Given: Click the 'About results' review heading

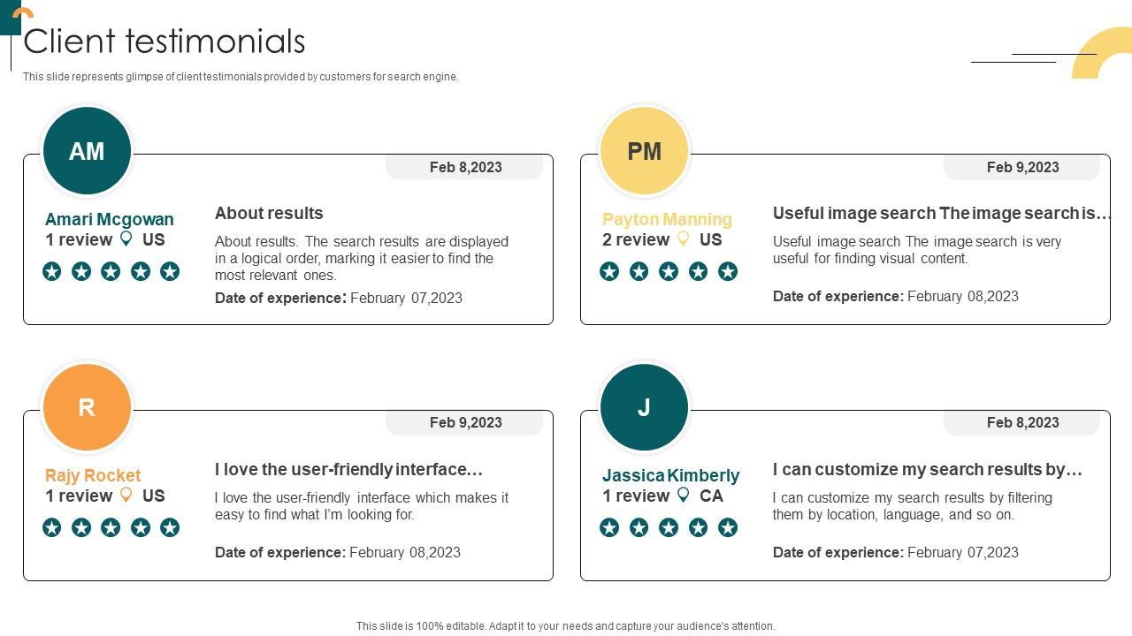Looking at the screenshot, I should 269,213.
